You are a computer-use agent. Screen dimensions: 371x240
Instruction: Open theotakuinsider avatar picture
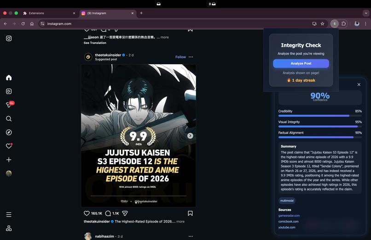click(88, 57)
